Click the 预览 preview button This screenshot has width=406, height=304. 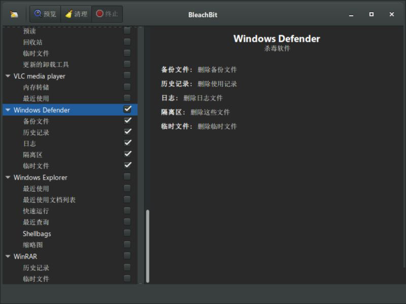pyautogui.click(x=45, y=14)
